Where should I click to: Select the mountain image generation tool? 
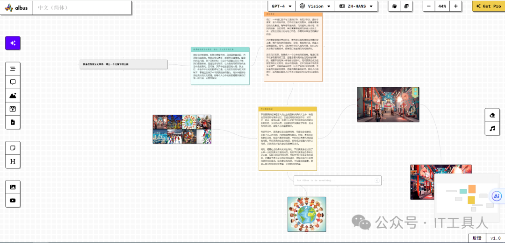click(x=13, y=96)
